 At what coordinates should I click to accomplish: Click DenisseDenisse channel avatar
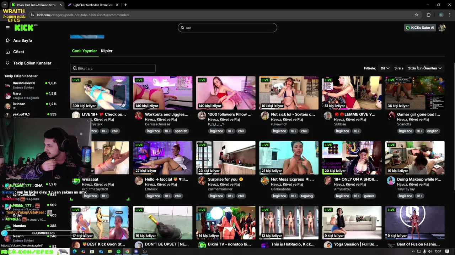[139, 115]
